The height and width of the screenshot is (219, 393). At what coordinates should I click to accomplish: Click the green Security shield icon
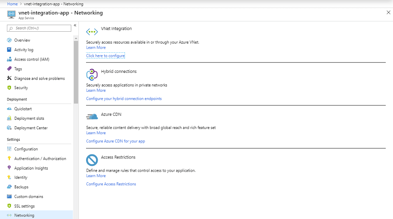9,88
